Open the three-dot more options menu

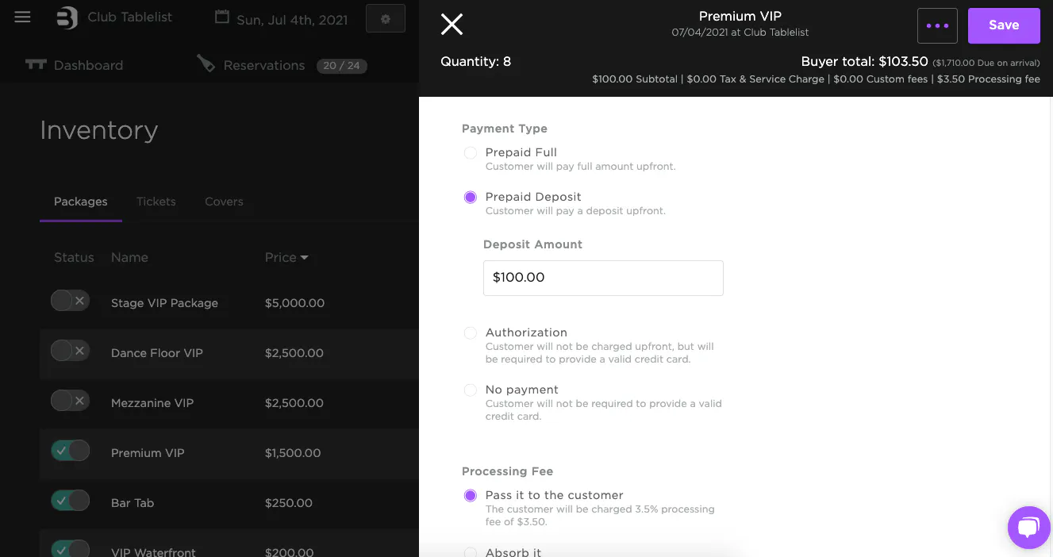(x=937, y=25)
